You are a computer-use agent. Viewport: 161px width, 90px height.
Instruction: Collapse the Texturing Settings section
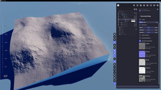point(139,16)
